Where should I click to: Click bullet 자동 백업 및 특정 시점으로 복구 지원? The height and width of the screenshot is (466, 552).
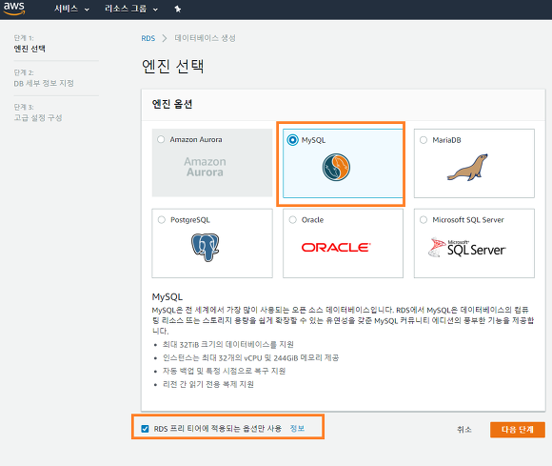point(224,371)
